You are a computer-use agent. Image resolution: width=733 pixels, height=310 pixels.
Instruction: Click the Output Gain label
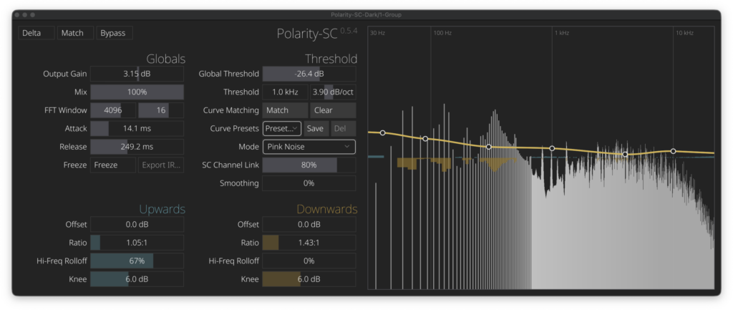pos(65,74)
